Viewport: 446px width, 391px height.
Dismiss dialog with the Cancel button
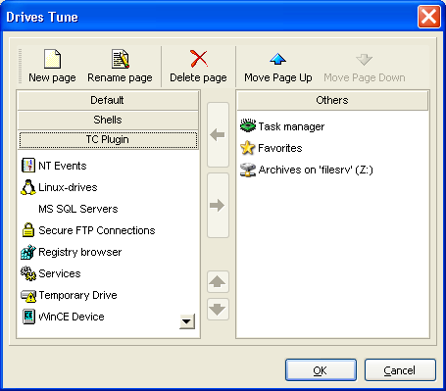pos(400,370)
